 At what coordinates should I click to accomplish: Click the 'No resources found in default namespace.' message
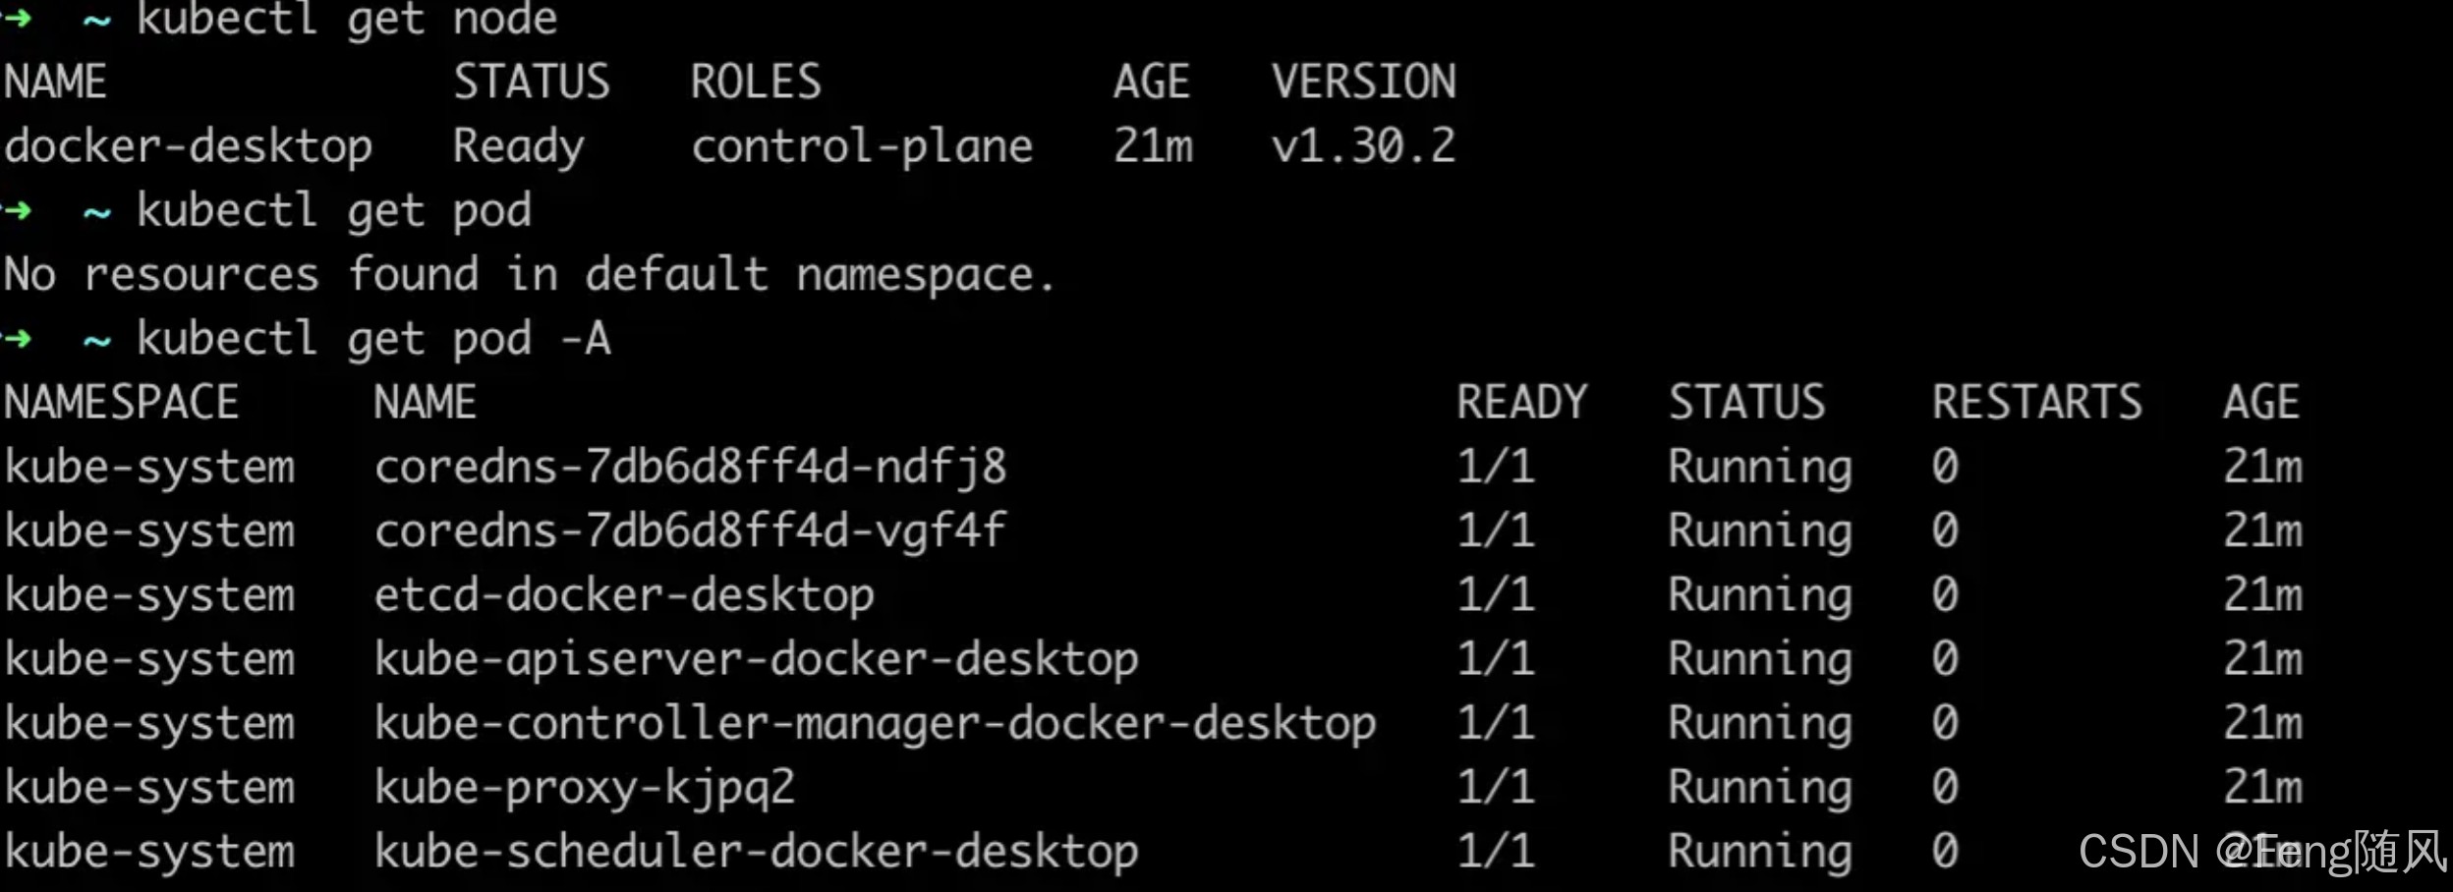pos(529,275)
